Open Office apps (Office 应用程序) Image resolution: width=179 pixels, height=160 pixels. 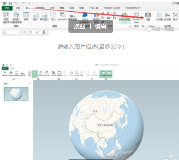[85, 17]
